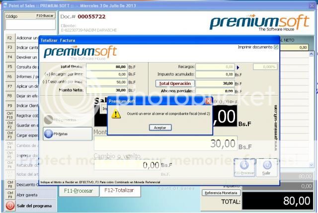318x213 pixels.
Task: Close the Point of Sales main window
Action: [312, 5]
